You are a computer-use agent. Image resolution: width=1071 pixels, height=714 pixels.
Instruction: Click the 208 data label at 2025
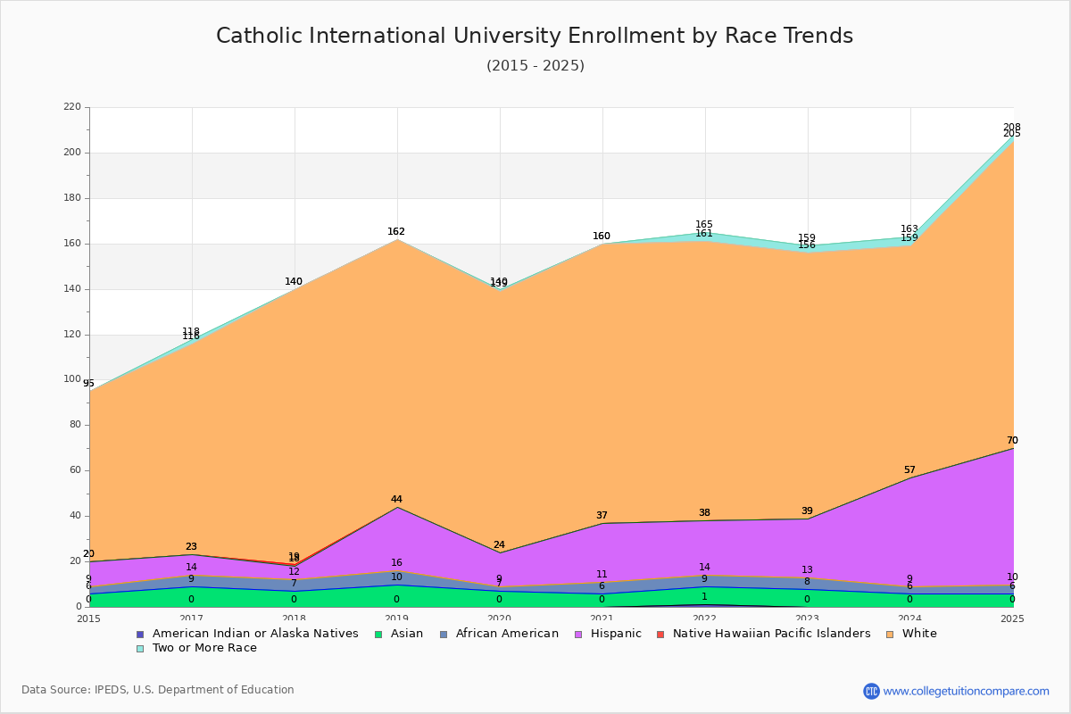[1012, 128]
